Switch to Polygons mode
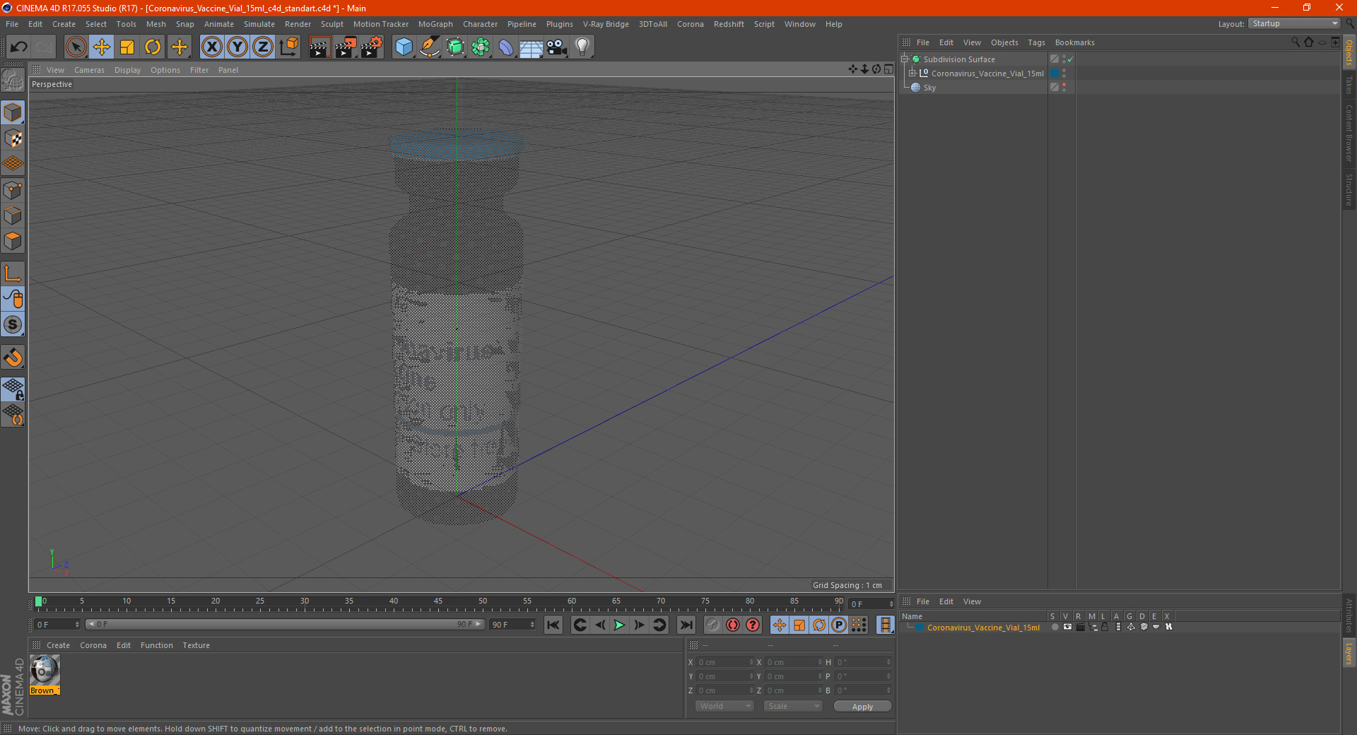This screenshot has height=735, width=1357. pyautogui.click(x=13, y=241)
